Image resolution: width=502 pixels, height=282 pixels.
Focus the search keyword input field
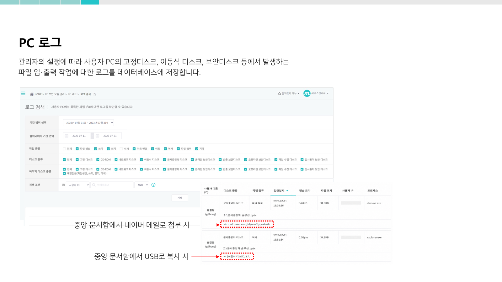coord(112,185)
